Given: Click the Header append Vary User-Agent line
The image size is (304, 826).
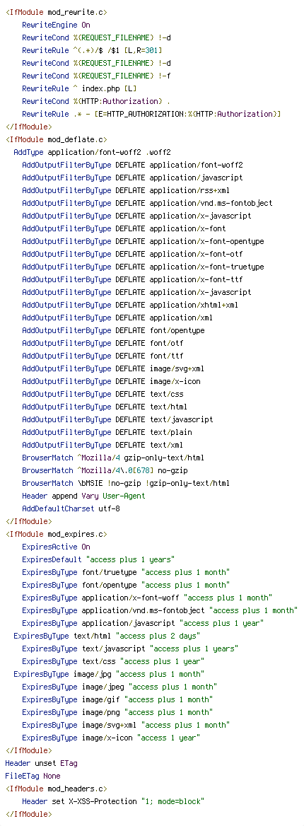Looking at the screenshot, I should [x=83, y=496].
